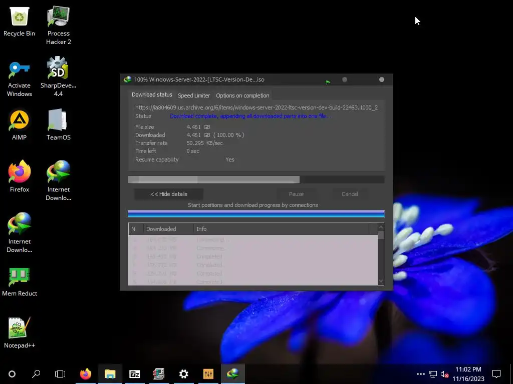The image size is (513, 384).
Task: Click Resume capability value 'Yes'
Action: pyautogui.click(x=229, y=159)
